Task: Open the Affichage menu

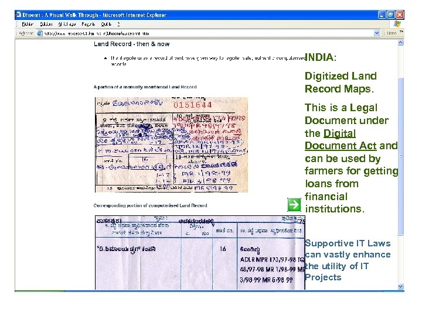Action: pyautogui.click(x=67, y=24)
